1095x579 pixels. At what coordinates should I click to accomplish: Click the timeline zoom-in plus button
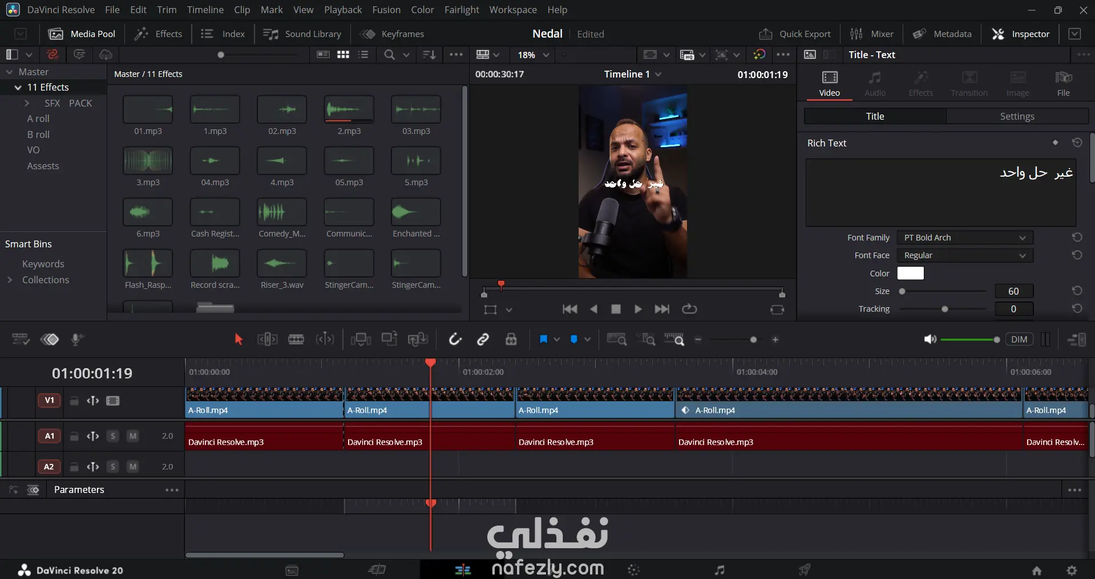775,340
